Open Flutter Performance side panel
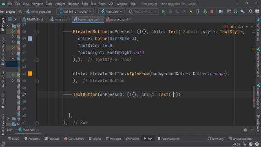 (258, 62)
